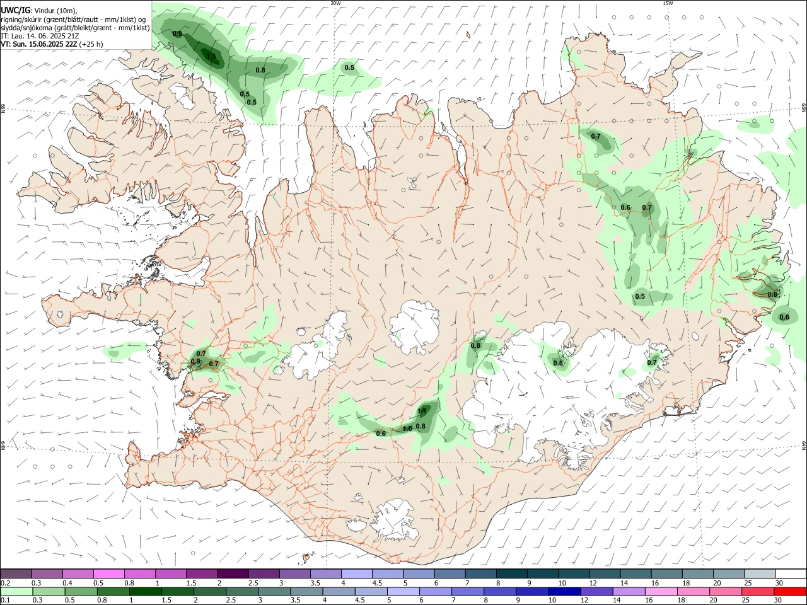Image resolution: width=807 pixels, height=605 pixels.
Task: Pick the deep navy 10–12 rain scale swatch
Action: tap(564, 591)
